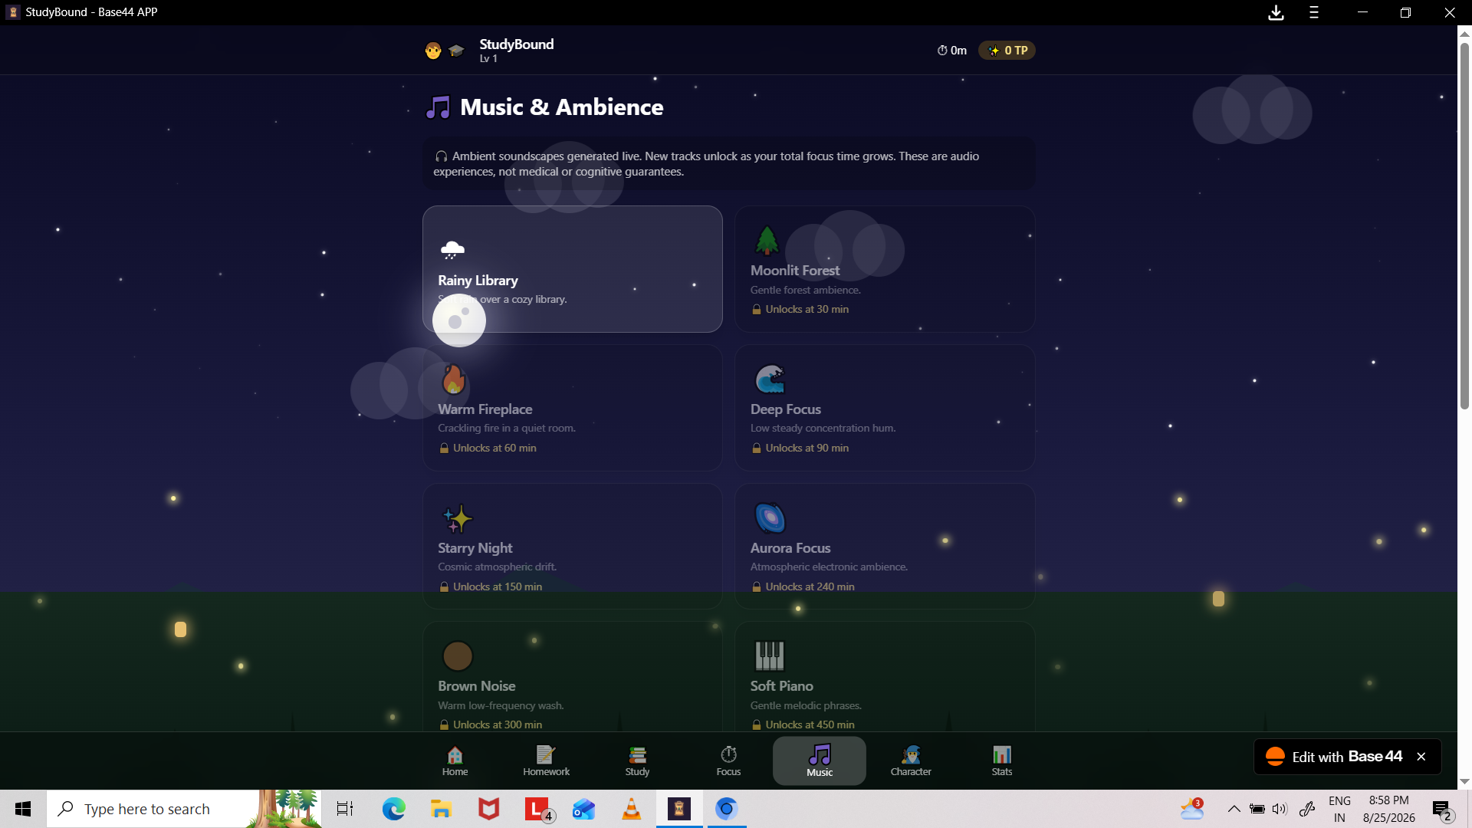Open the Stats bar chart icon
Screen dimensions: 1472x828
tap(1002, 754)
